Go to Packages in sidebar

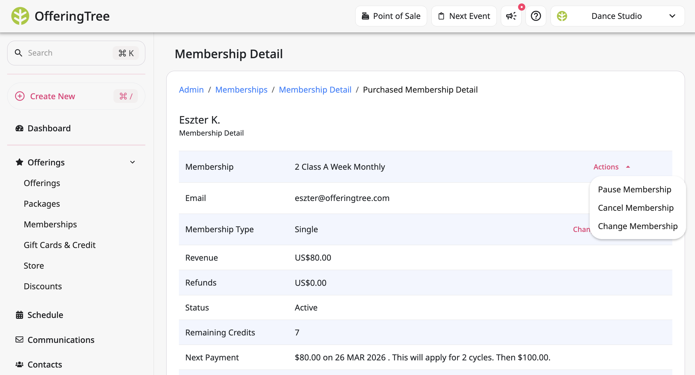click(42, 204)
